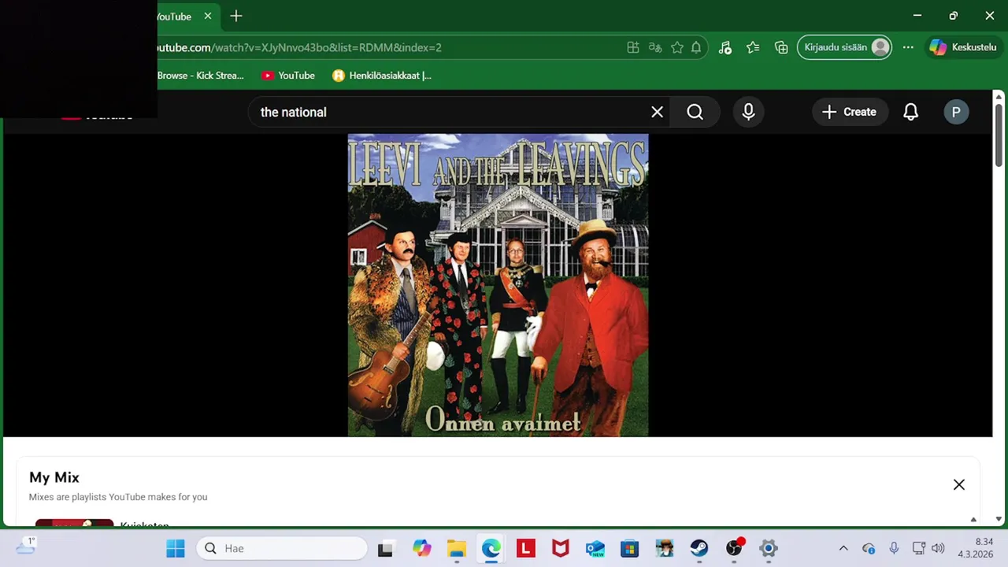
Task: Click the My Mix heading
Action: click(54, 477)
